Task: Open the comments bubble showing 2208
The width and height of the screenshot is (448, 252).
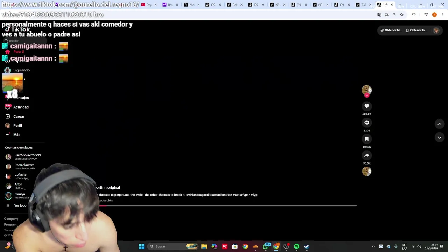Action: [x=366, y=122]
